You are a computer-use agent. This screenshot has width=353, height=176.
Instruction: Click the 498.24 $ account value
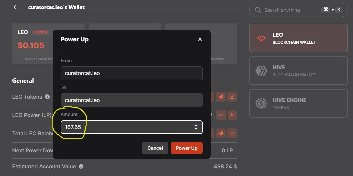(x=225, y=167)
